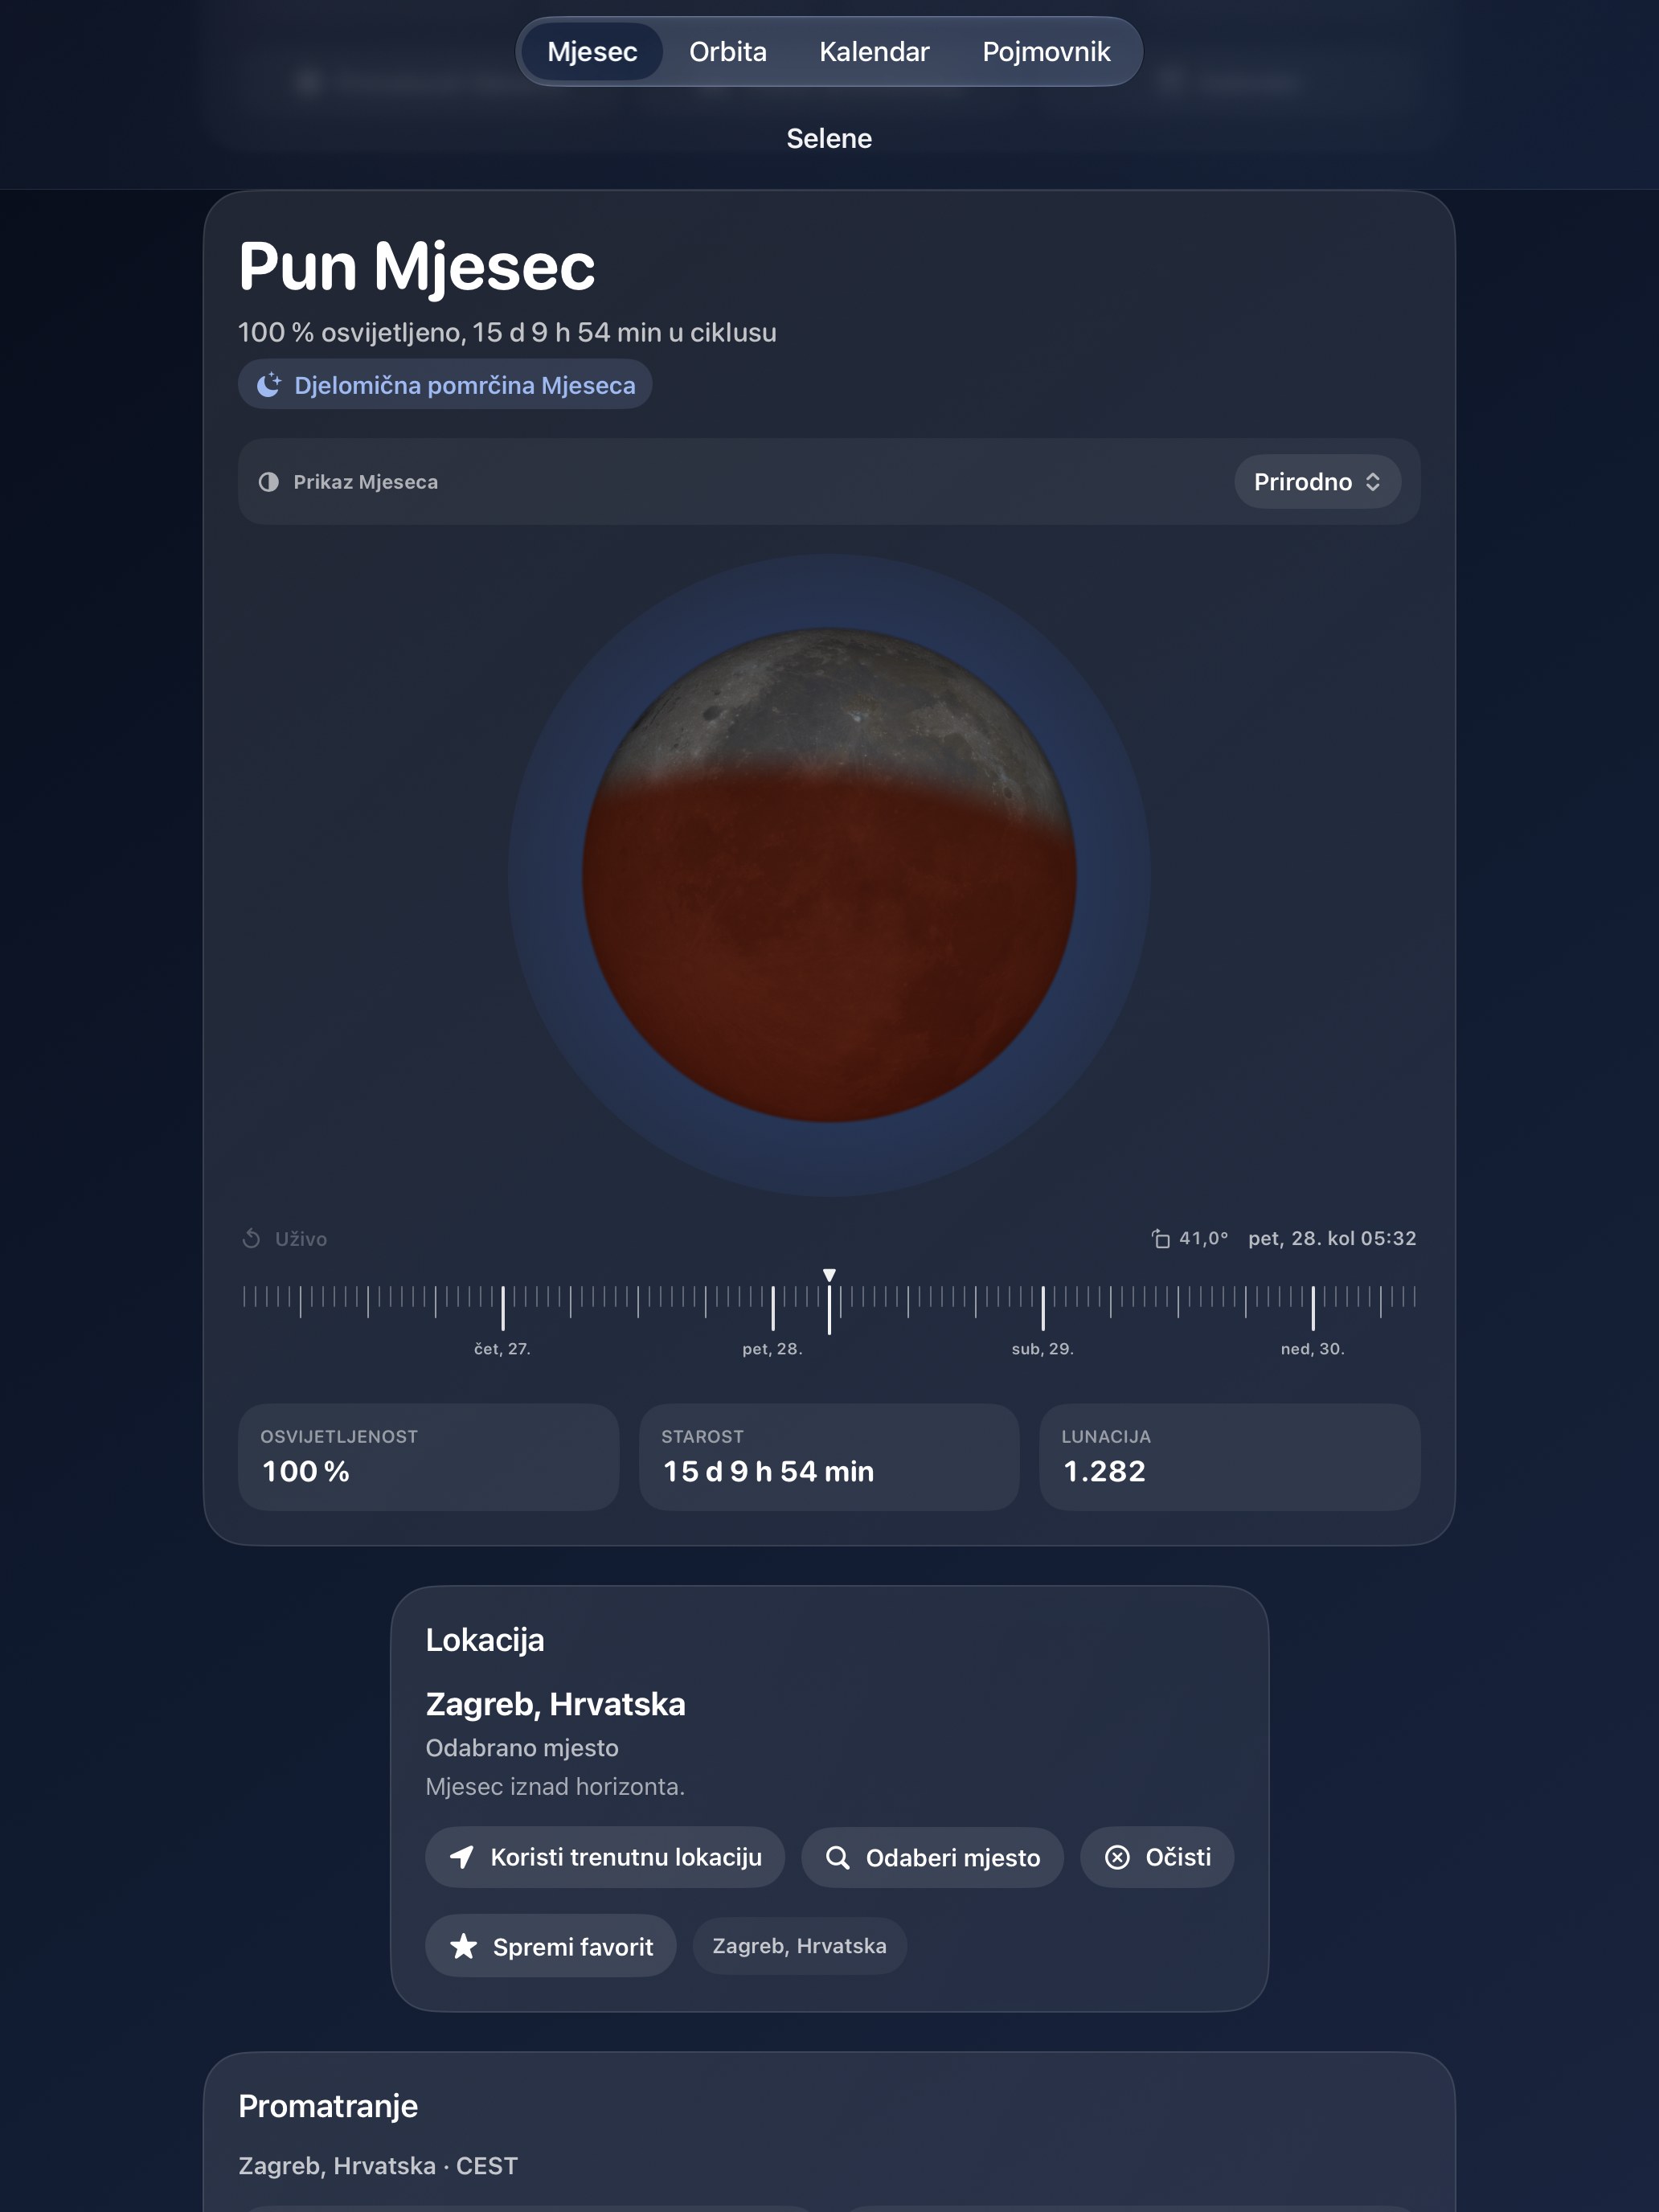Screen dimensions: 1659x2212
Task: Jump timeline to ned, 30. tick
Action: point(1313,1308)
